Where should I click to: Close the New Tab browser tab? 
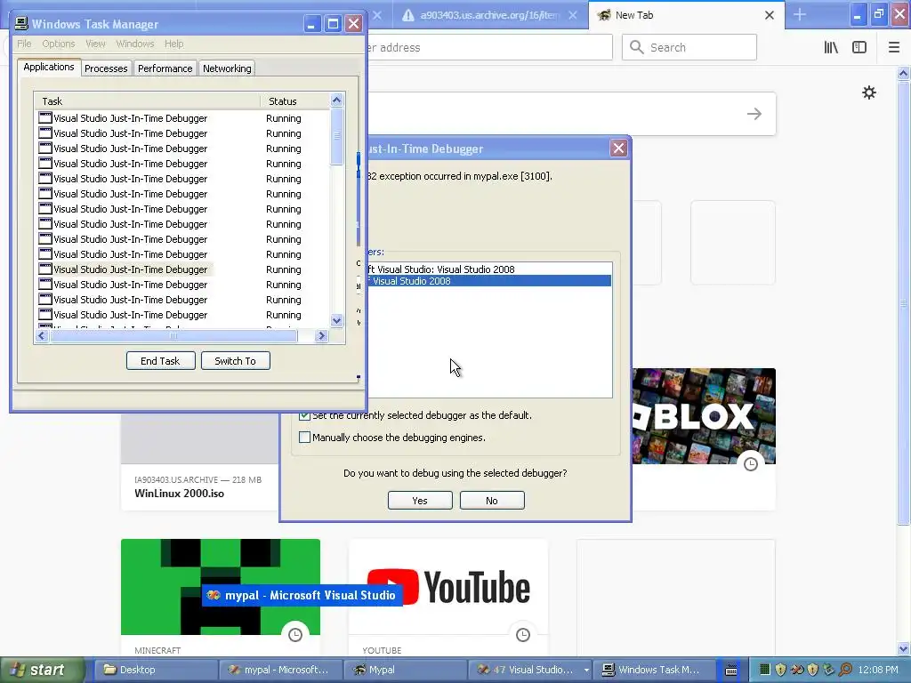pyautogui.click(x=770, y=15)
